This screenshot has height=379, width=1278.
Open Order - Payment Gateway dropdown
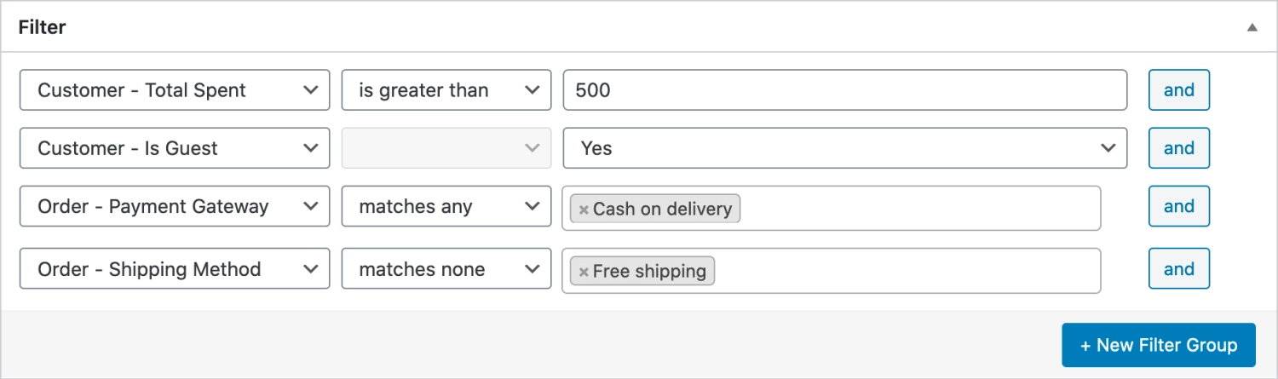(x=174, y=206)
